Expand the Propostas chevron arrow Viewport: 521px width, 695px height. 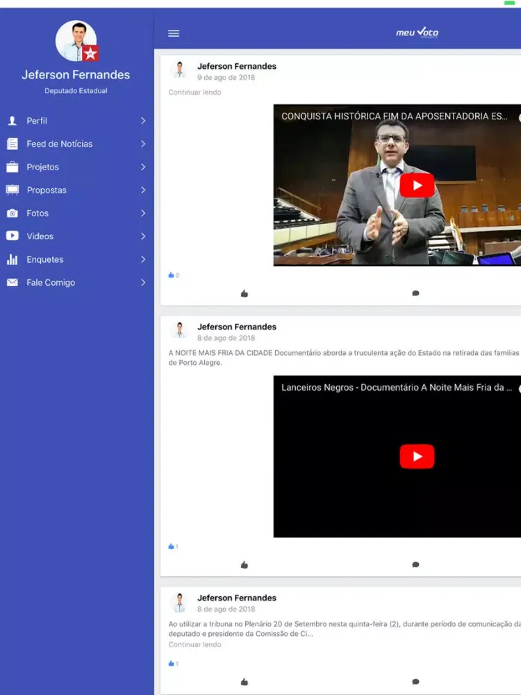(143, 190)
